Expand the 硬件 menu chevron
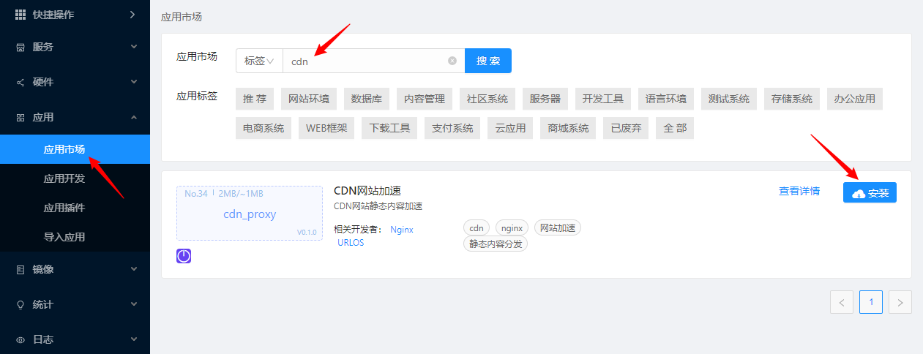Viewport: 923px width, 354px height. [x=133, y=82]
